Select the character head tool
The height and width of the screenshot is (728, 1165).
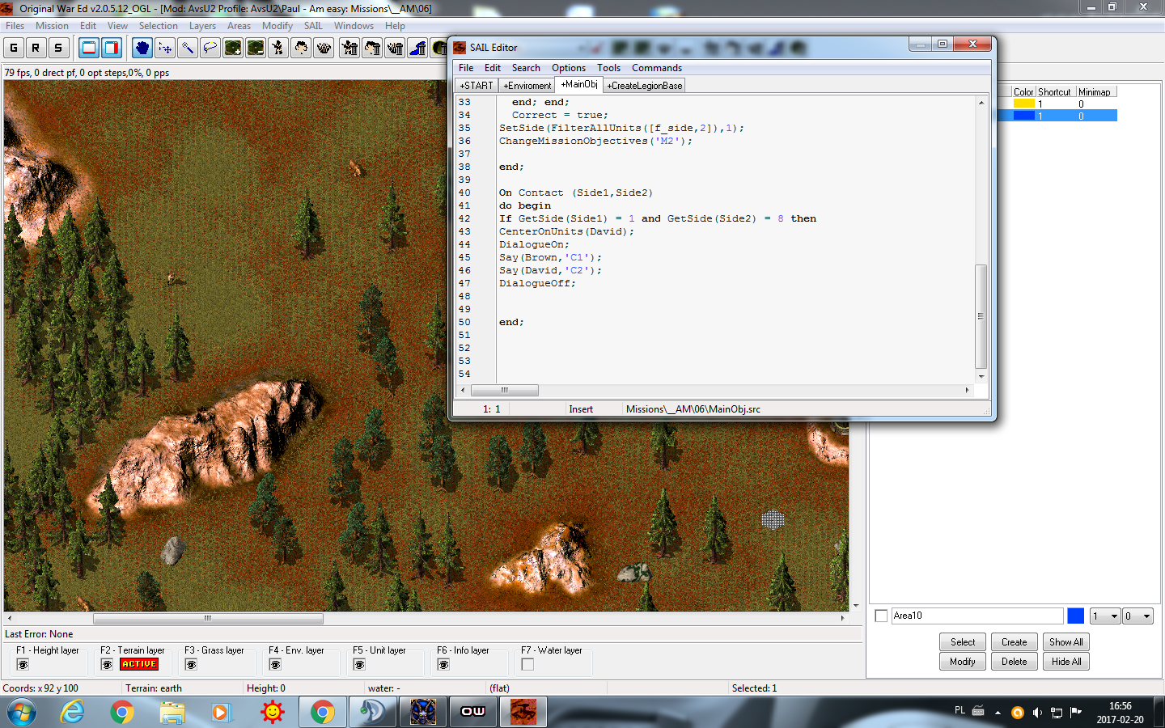click(x=301, y=48)
